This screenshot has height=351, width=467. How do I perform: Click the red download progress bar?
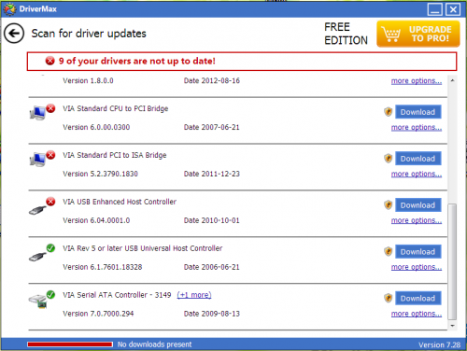pos(70,344)
